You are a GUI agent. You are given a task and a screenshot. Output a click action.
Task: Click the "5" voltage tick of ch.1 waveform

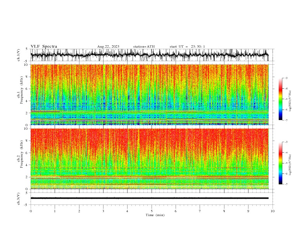point(27,49)
